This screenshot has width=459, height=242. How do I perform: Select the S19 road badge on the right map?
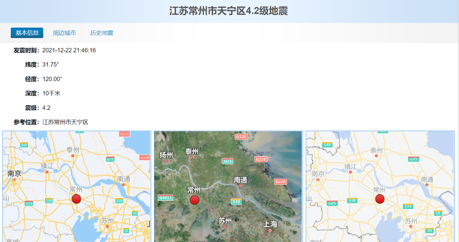pos(408,206)
